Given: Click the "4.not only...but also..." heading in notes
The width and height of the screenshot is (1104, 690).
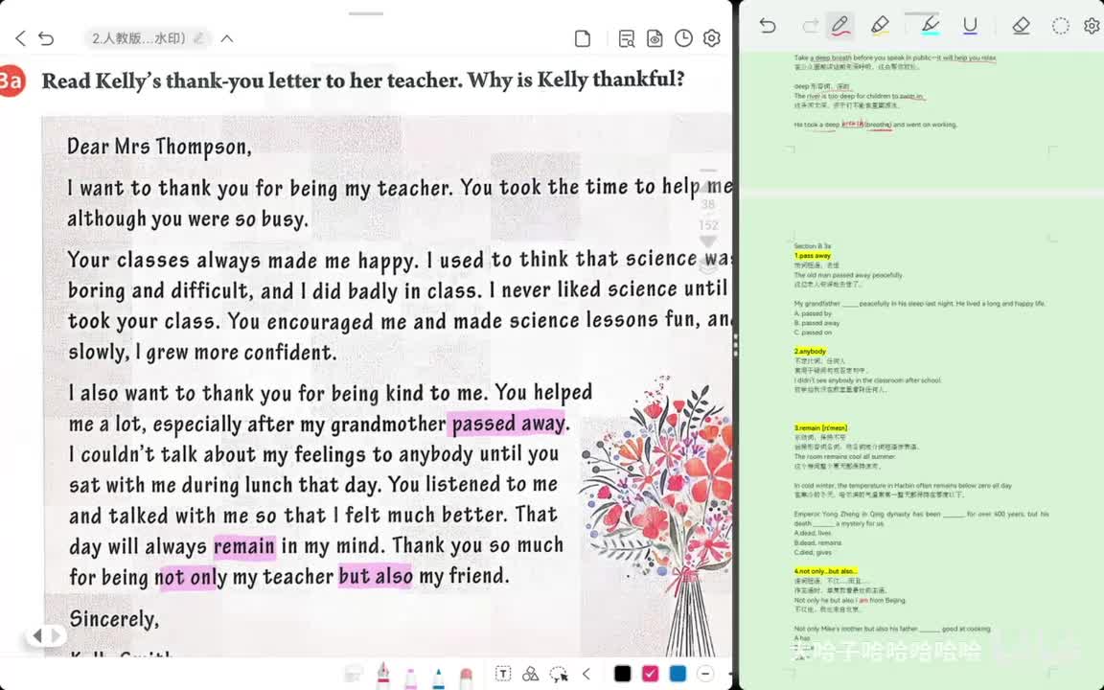Looking at the screenshot, I should pos(825,571).
